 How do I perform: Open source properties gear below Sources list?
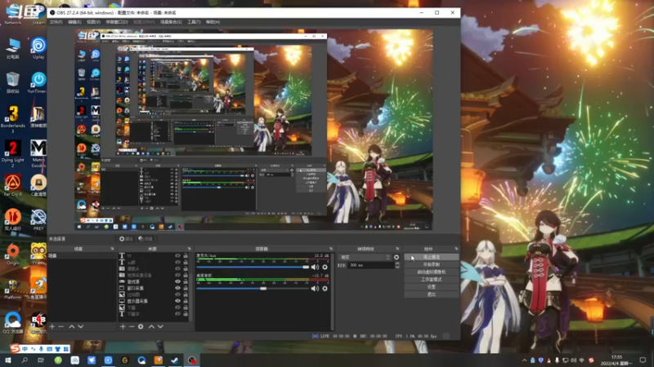(x=141, y=327)
